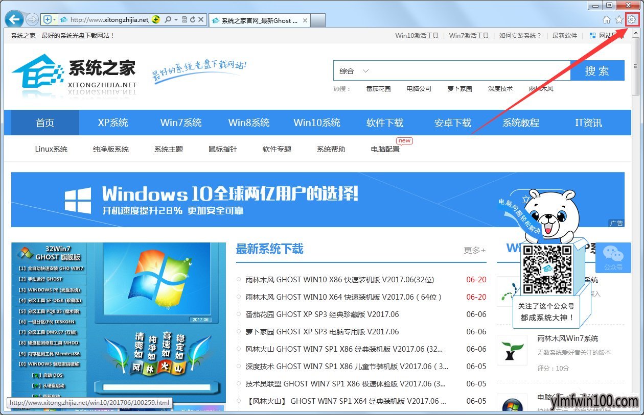This screenshot has width=644, height=415.
Task: Open the 系统教程 navigation item
Action: tap(521, 123)
